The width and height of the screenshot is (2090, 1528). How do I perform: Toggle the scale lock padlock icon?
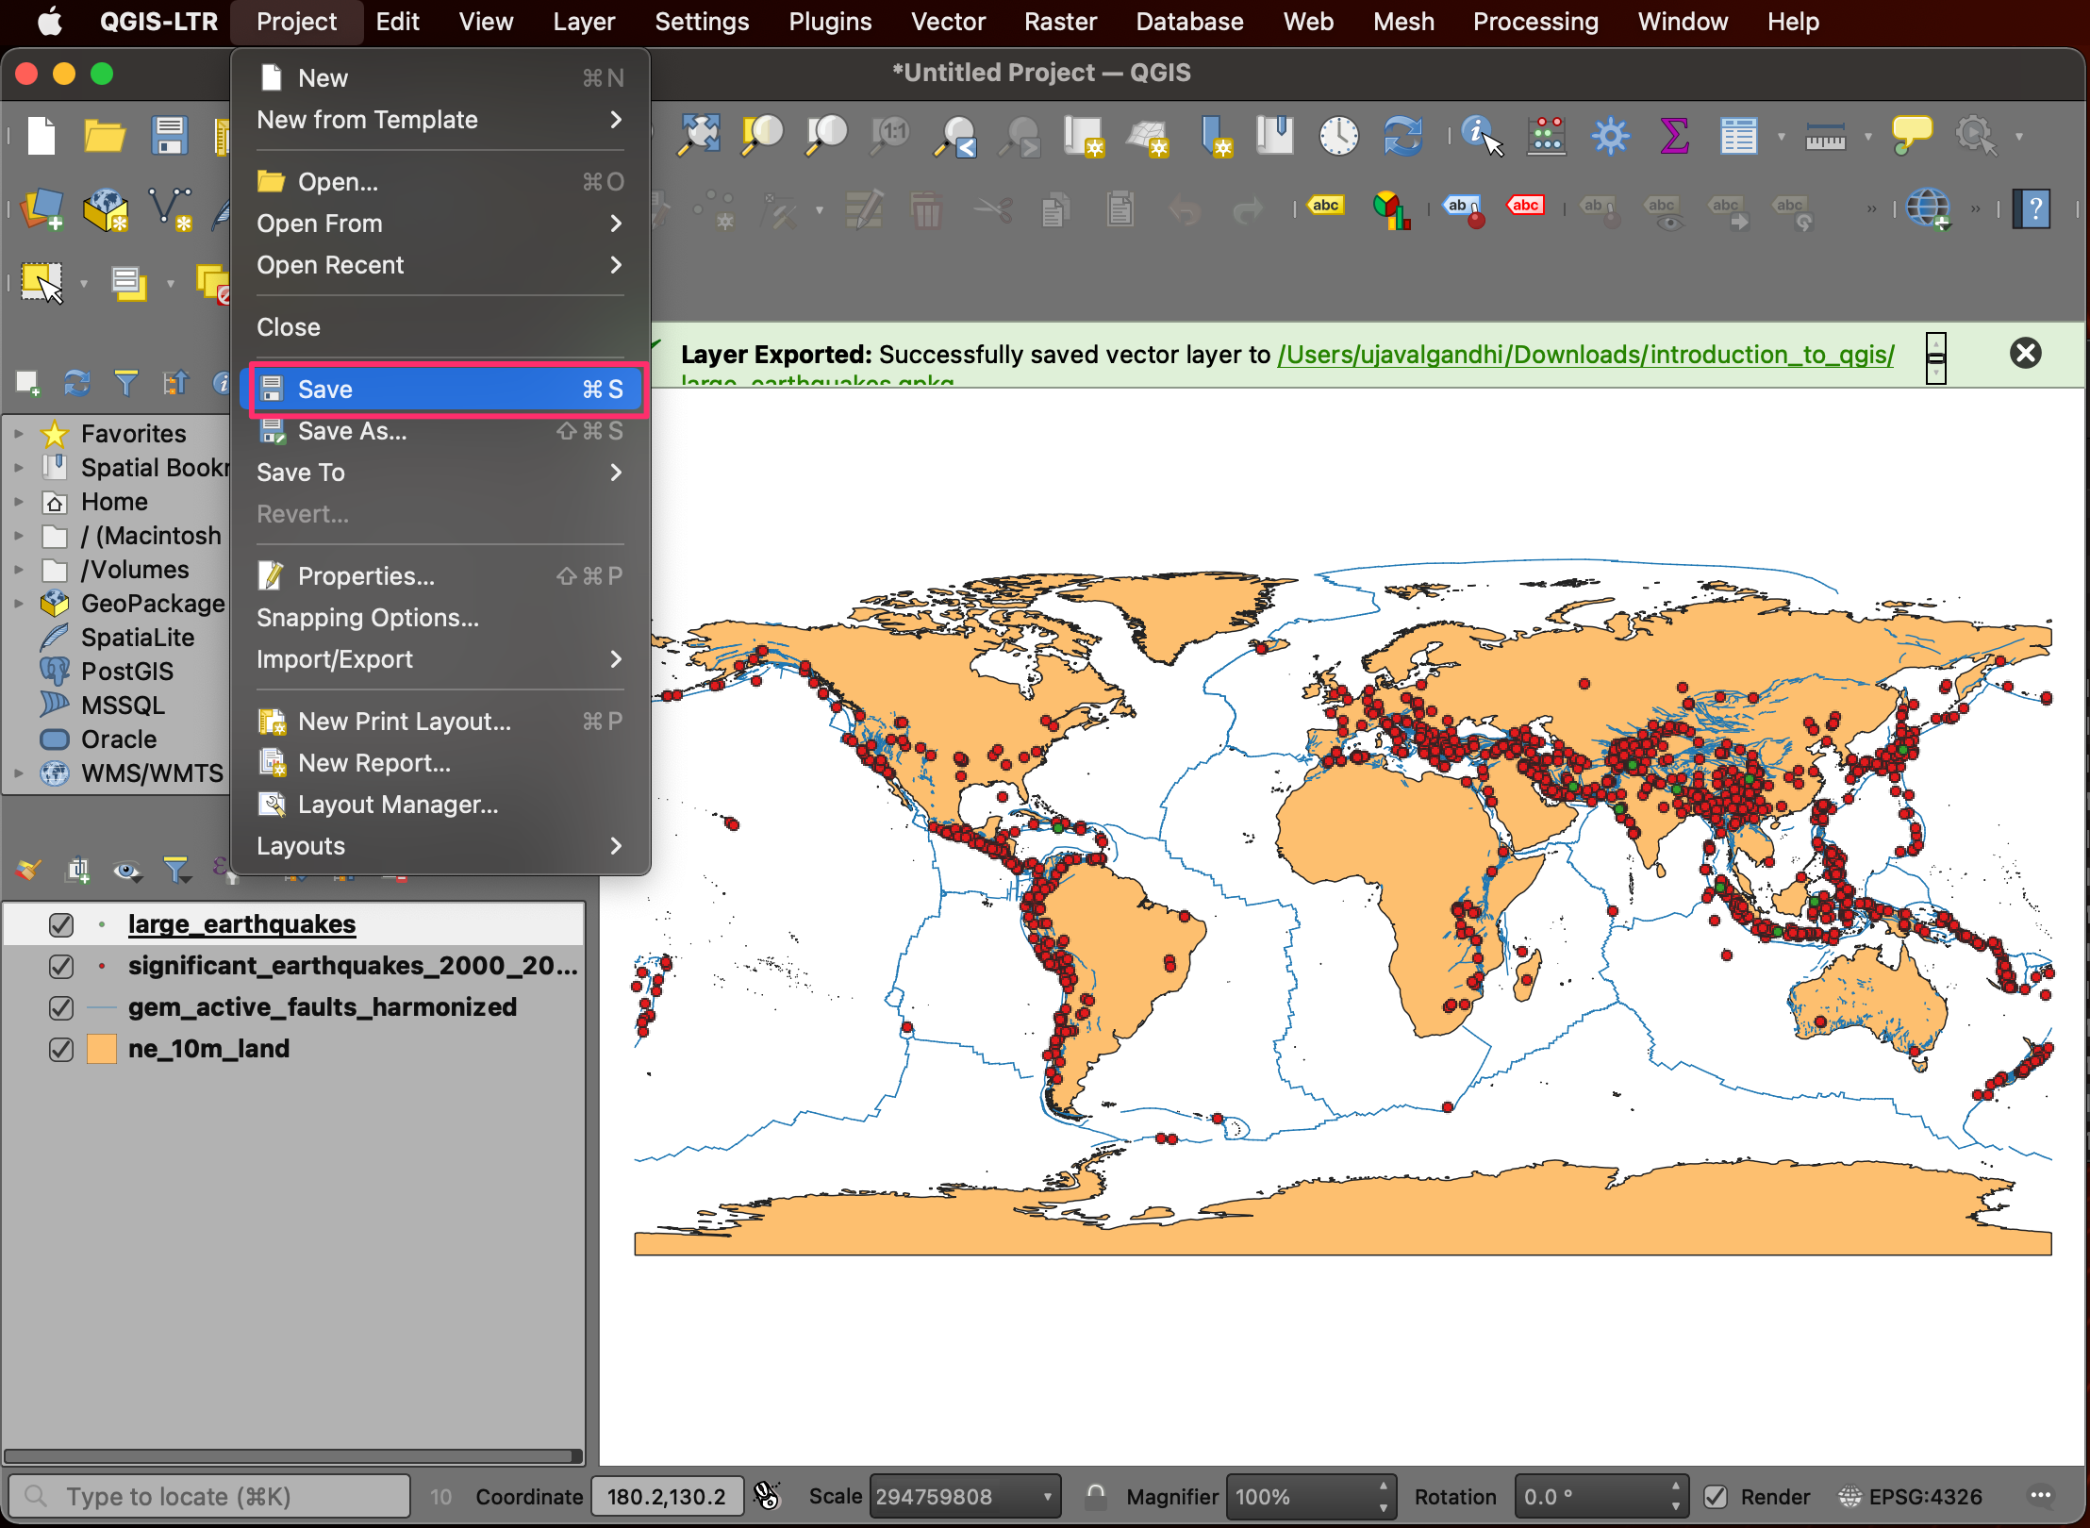click(1095, 1496)
